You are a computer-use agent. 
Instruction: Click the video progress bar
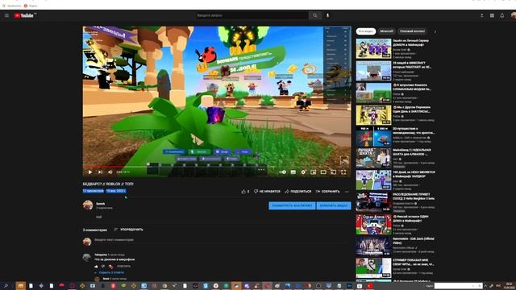pyautogui.click(x=217, y=167)
